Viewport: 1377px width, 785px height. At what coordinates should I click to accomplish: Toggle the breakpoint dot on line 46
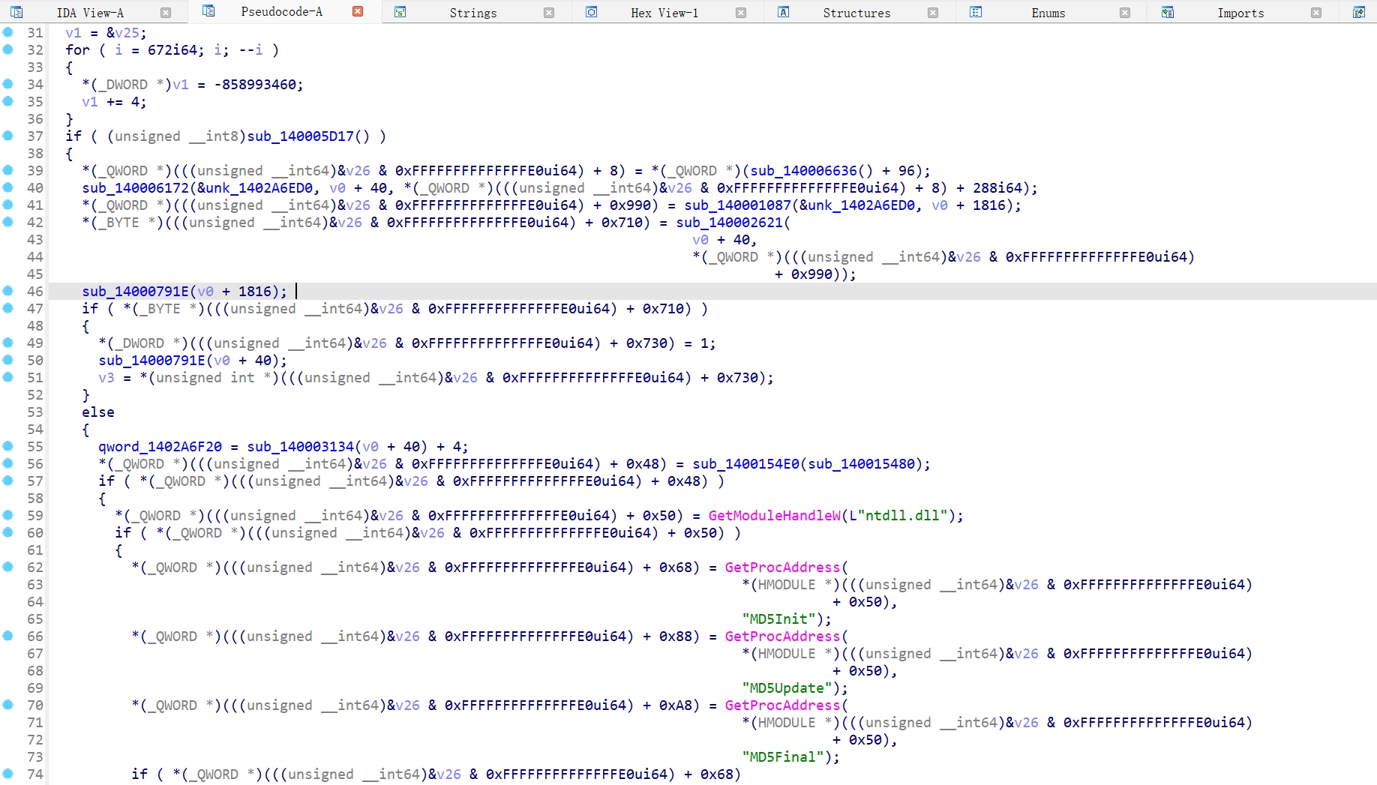coord(8,291)
